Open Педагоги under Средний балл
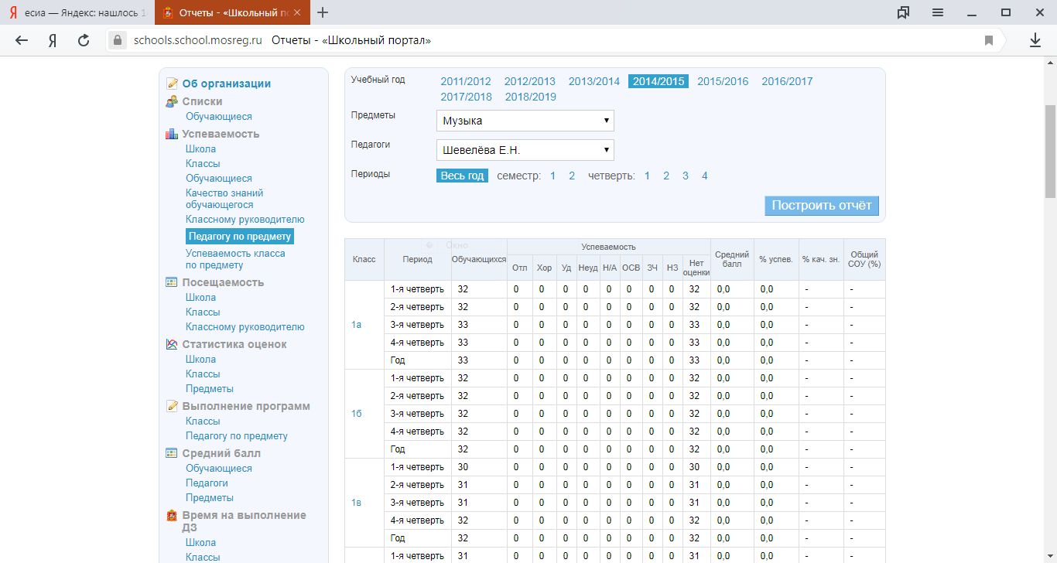The height and width of the screenshot is (563, 1057). tap(207, 483)
